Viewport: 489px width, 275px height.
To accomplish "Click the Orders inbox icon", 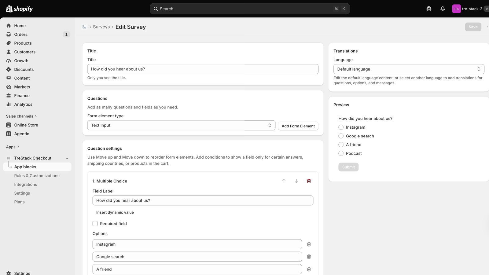I will [9, 35].
